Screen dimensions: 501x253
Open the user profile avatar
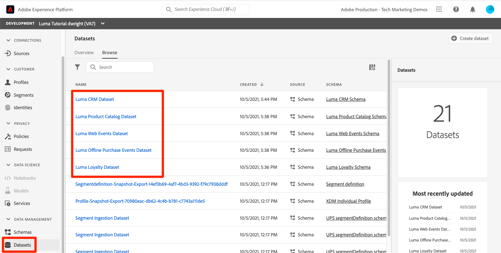pos(490,10)
